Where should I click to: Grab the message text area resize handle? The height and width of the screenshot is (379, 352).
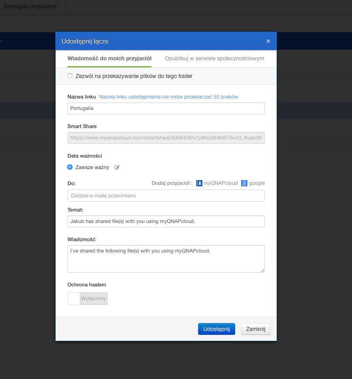click(x=263, y=271)
